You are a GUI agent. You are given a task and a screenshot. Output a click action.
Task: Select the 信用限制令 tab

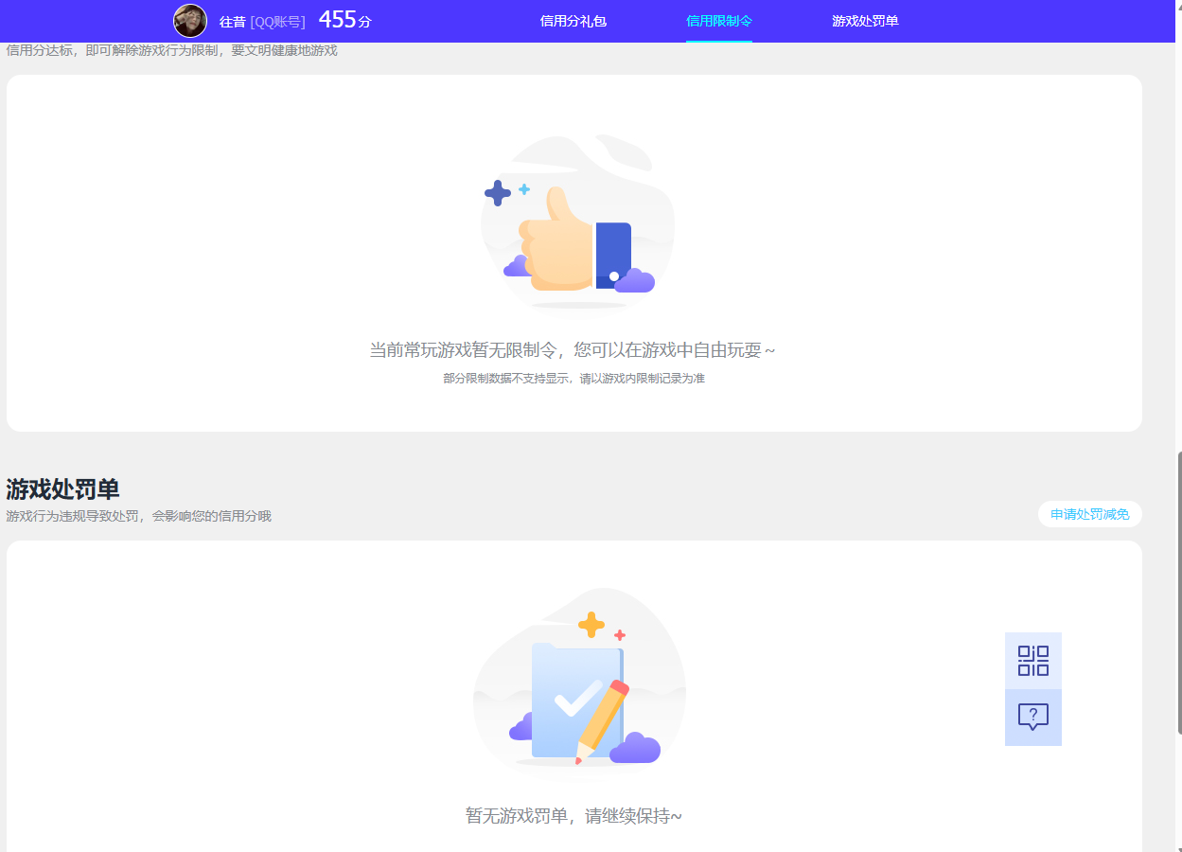point(719,21)
